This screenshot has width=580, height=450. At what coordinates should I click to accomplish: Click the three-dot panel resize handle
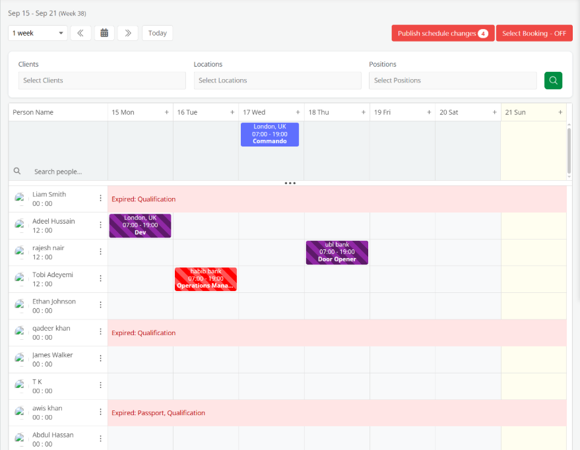point(290,183)
